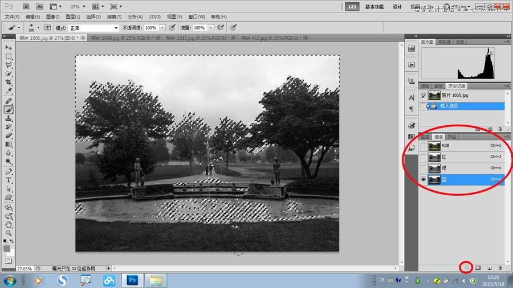
Task: Select the 载入选区 history state
Action: pyautogui.click(x=450, y=106)
